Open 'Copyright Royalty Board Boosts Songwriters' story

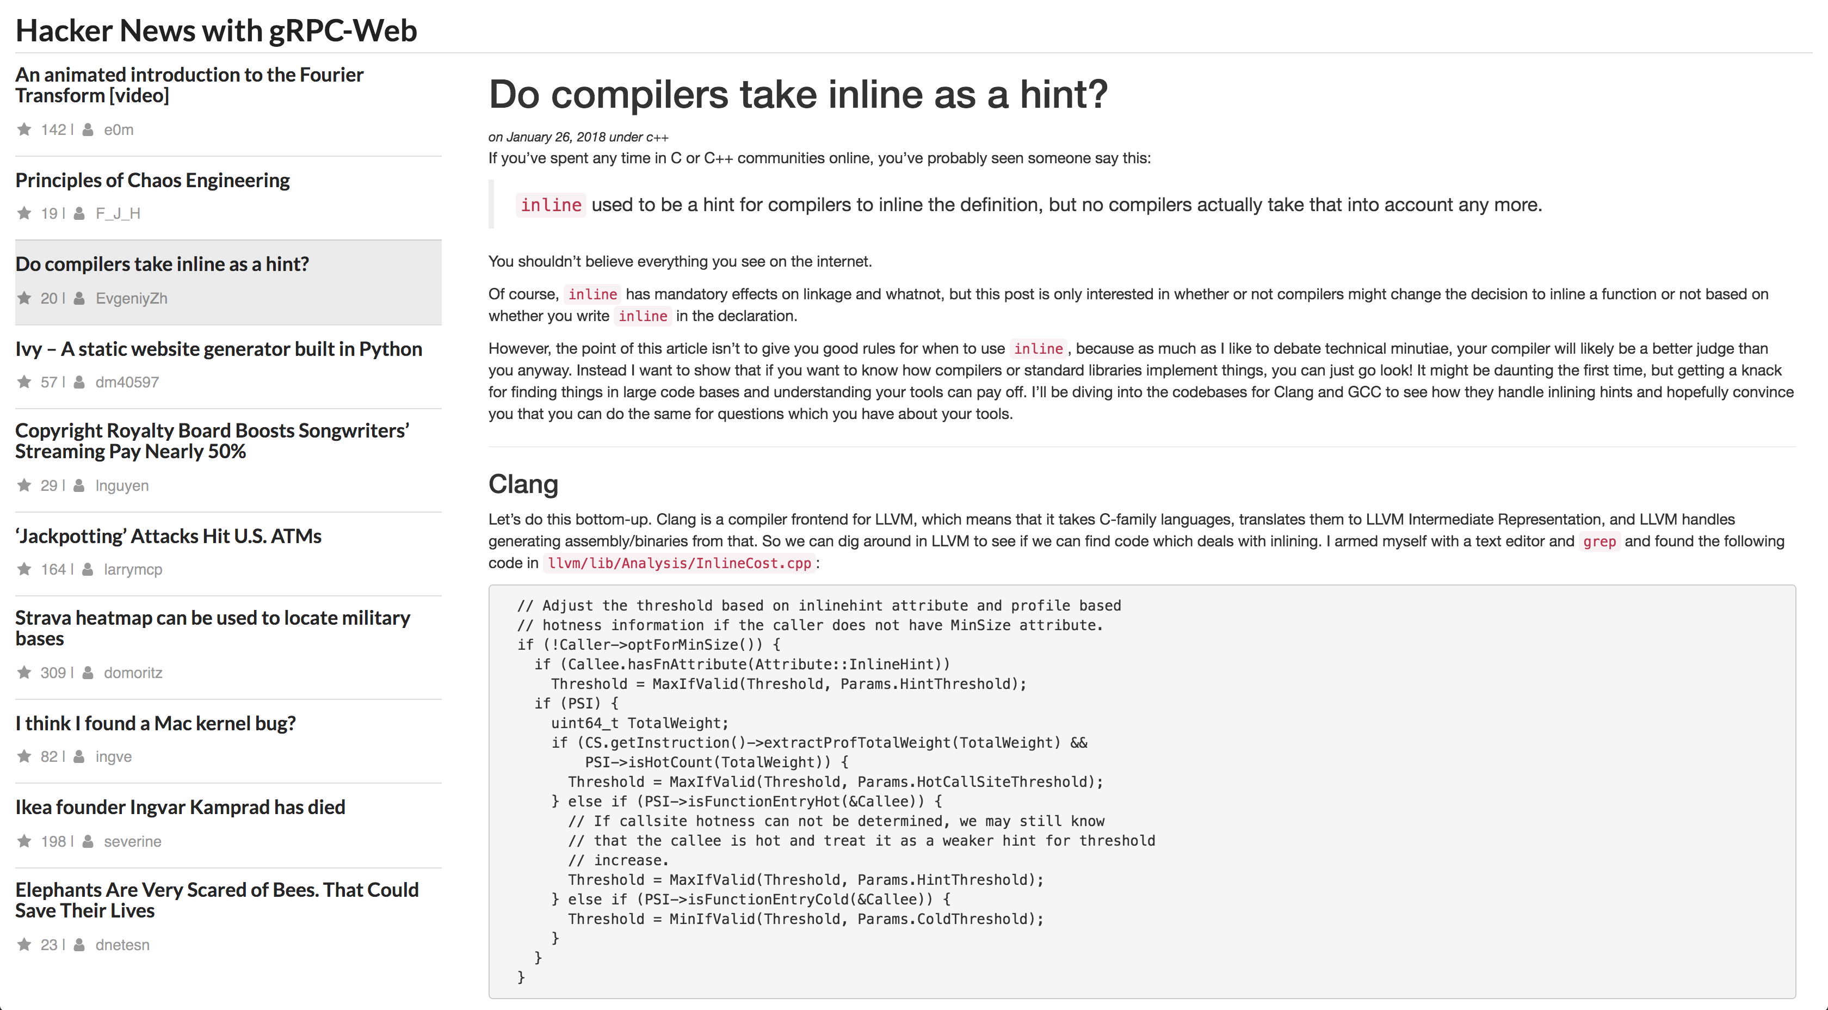pyautogui.click(x=212, y=441)
